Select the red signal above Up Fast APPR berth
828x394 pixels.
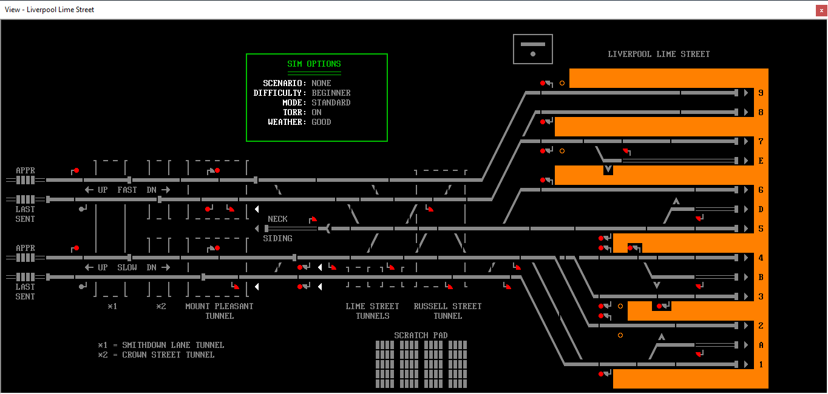(76, 171)
